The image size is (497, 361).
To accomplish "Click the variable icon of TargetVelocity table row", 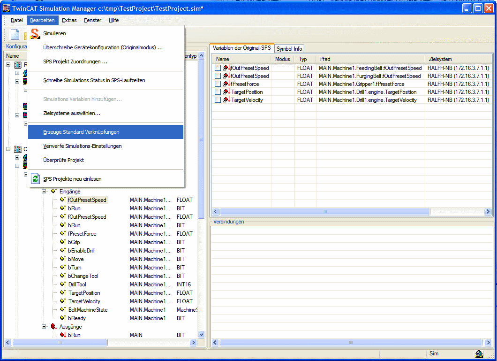I will (x=226, y=100).
